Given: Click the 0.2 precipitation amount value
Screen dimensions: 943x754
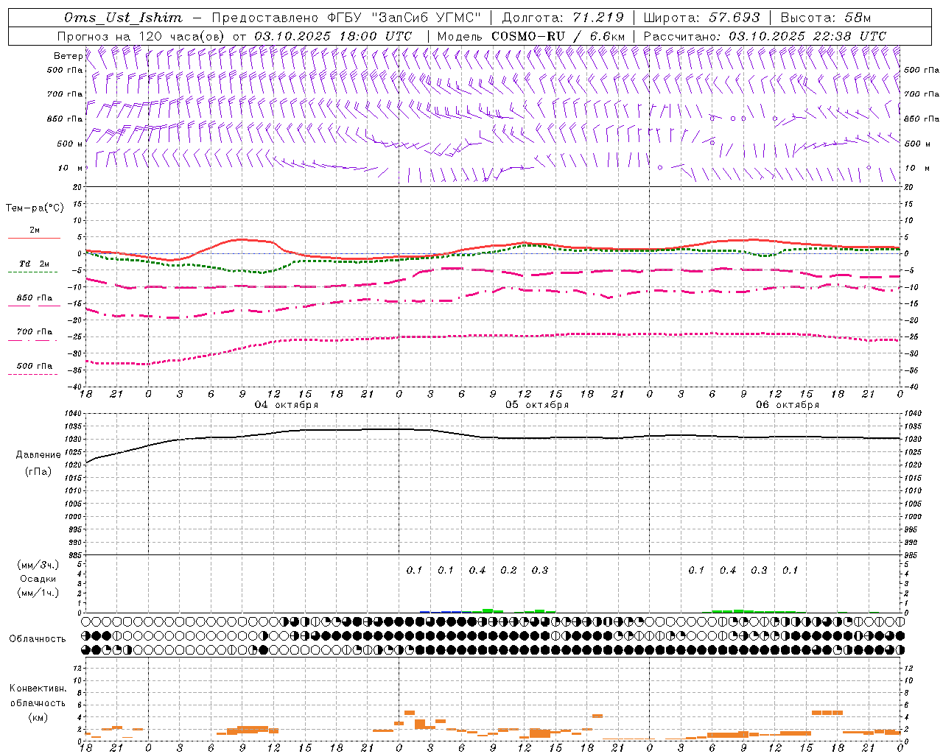Looking at the screenshot, I should pos(508,571).
